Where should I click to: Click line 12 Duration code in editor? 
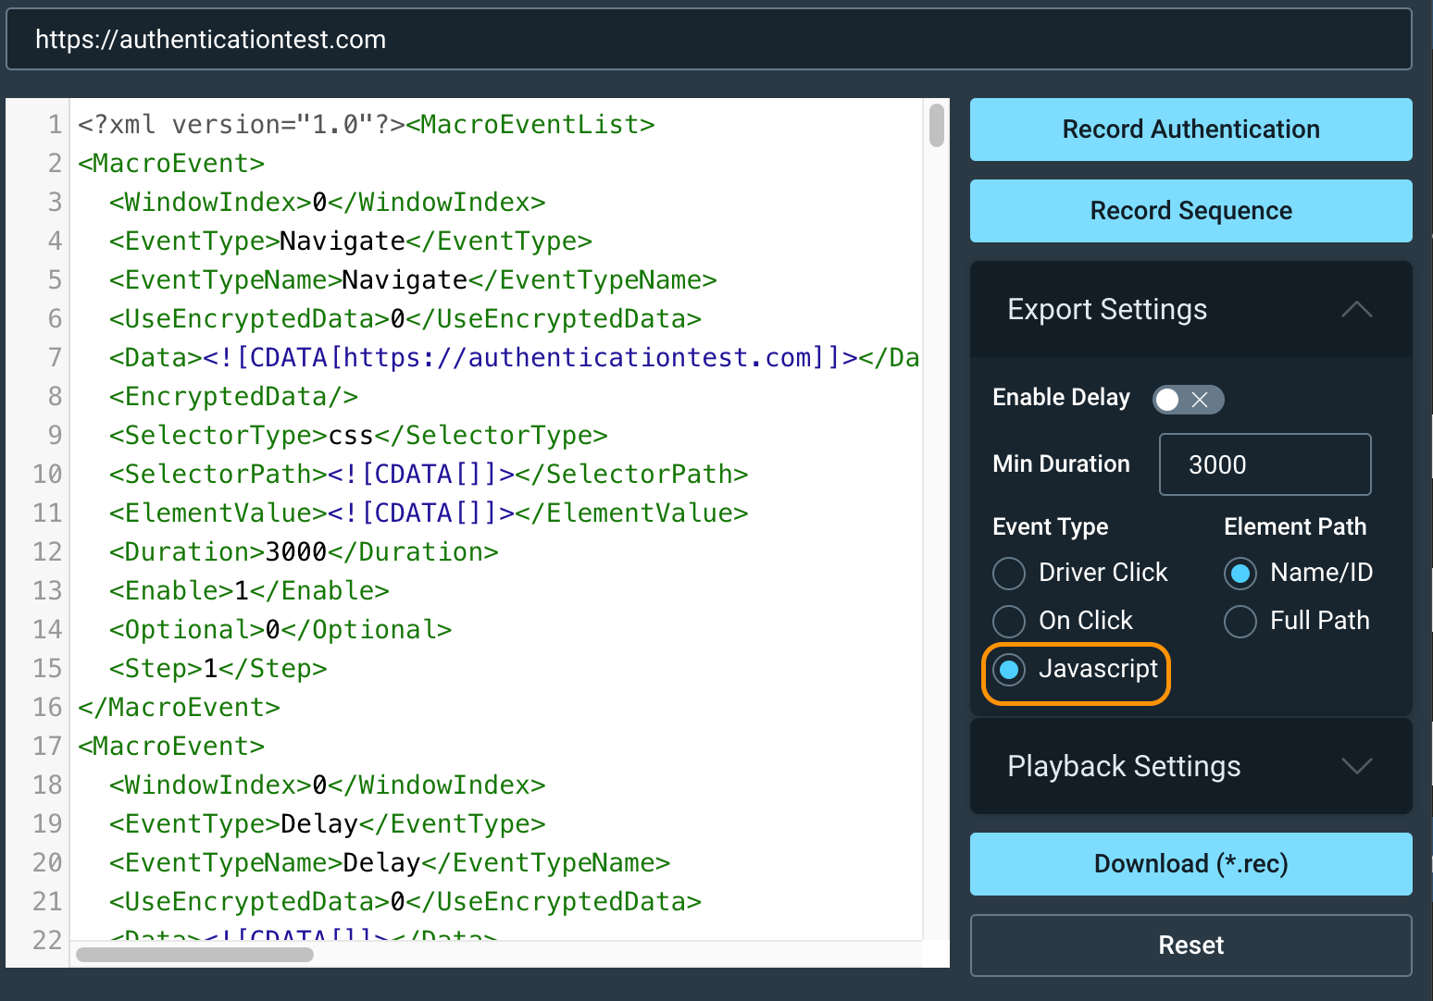click(304, 552)
